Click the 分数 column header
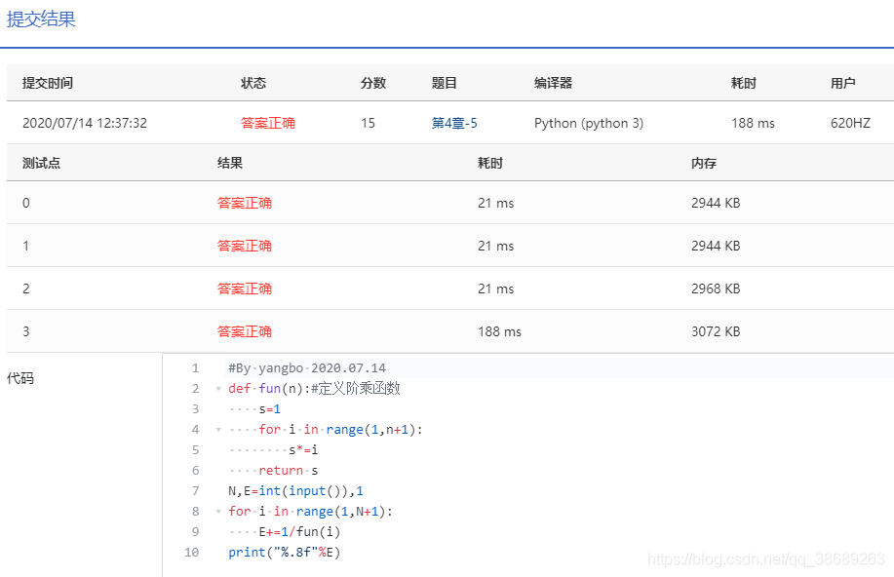The image size is (894, 577). tap(373, 83)
